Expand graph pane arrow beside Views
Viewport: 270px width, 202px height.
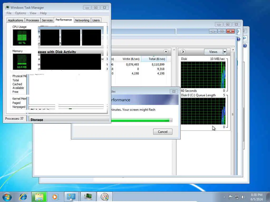[x=183, y=52]
